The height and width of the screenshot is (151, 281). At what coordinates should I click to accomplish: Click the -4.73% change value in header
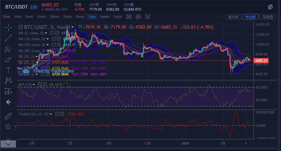point(79,9)
